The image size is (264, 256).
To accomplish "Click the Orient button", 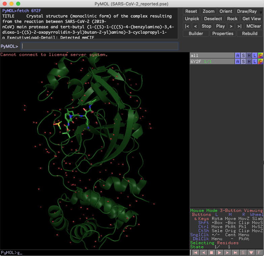I will (x=226, y=11).
